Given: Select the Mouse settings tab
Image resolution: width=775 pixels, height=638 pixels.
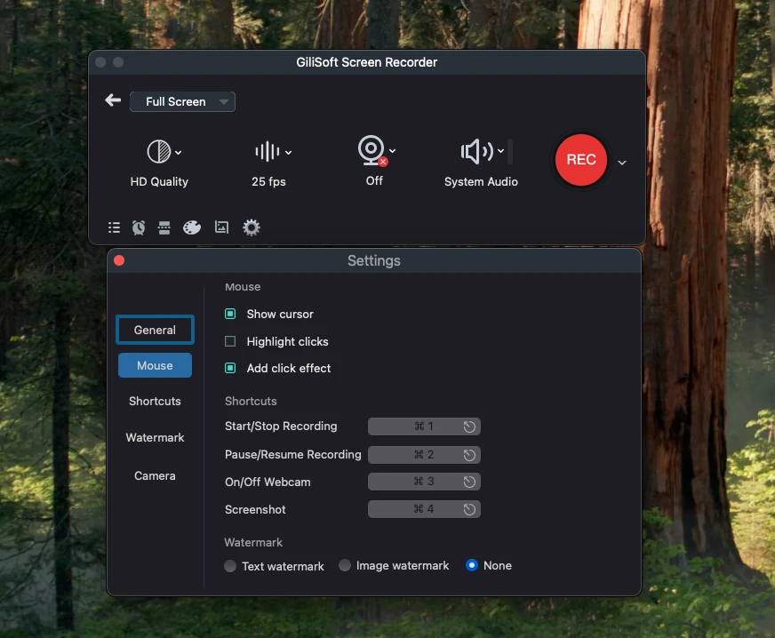Looking at the screenshot, I should click(155, 365).
